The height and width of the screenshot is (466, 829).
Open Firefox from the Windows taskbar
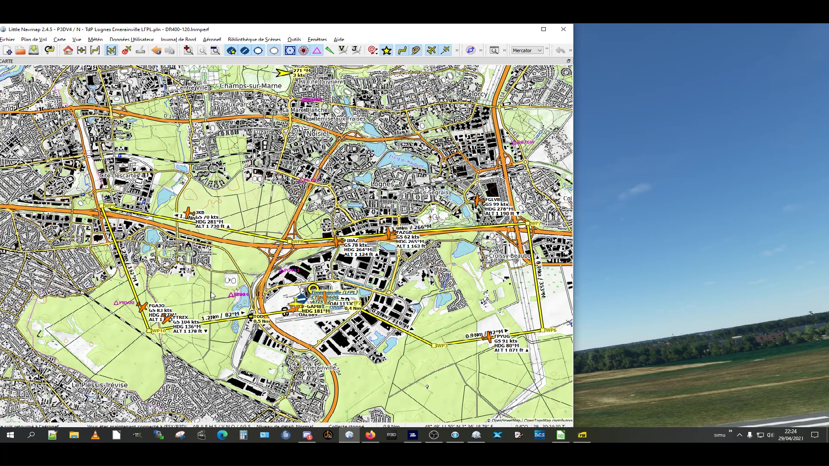click(370, 435)
